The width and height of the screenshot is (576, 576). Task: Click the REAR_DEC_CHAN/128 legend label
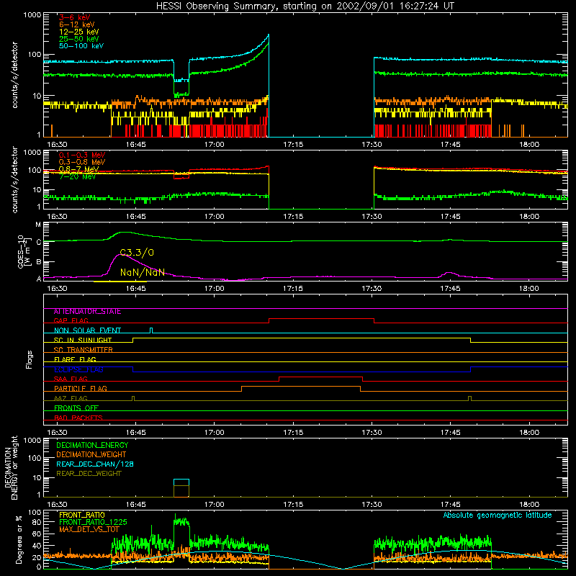(95, 464)
